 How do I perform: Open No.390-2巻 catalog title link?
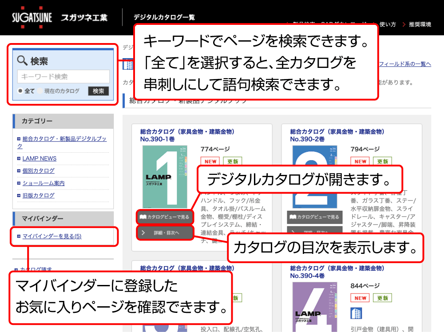pos(337,135)
